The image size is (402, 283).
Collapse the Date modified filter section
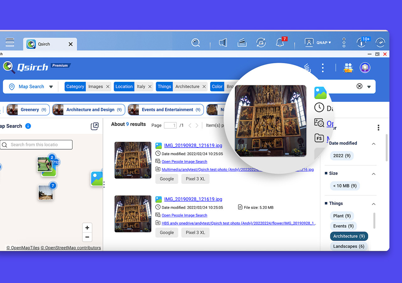374,144
